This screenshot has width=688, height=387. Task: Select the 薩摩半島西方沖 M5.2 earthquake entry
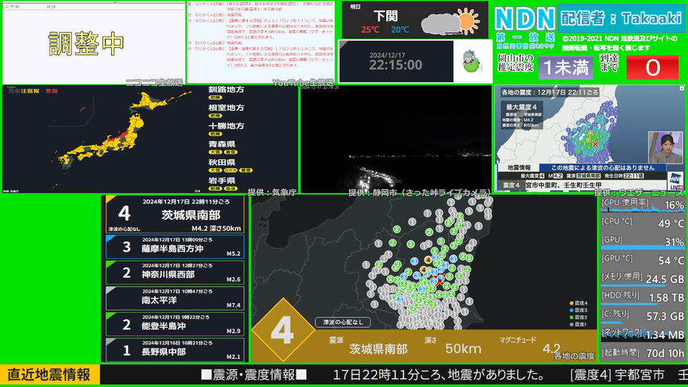[175, 247]
